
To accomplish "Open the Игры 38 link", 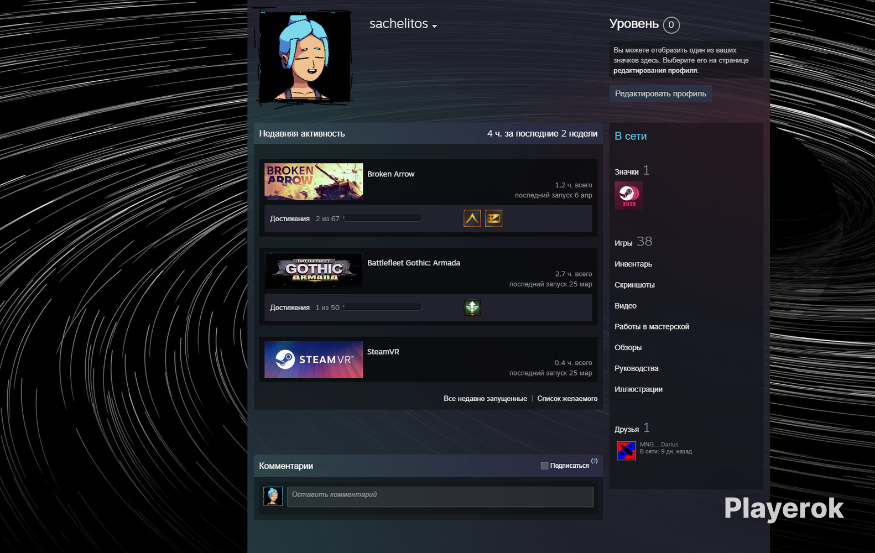I will 633,242.
